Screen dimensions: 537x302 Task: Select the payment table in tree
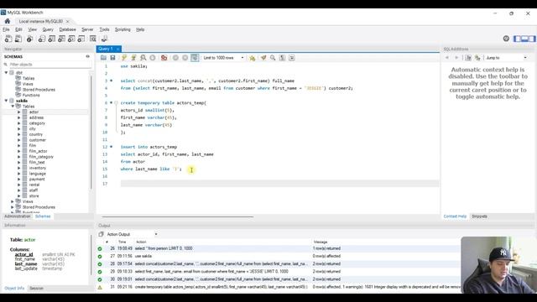click(x=37, y=179)
